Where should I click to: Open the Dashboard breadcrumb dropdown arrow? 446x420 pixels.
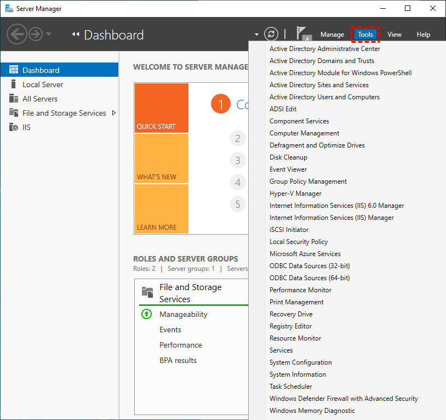pos(256,34)
